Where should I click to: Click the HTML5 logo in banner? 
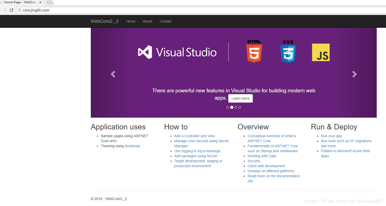(254, 51)
